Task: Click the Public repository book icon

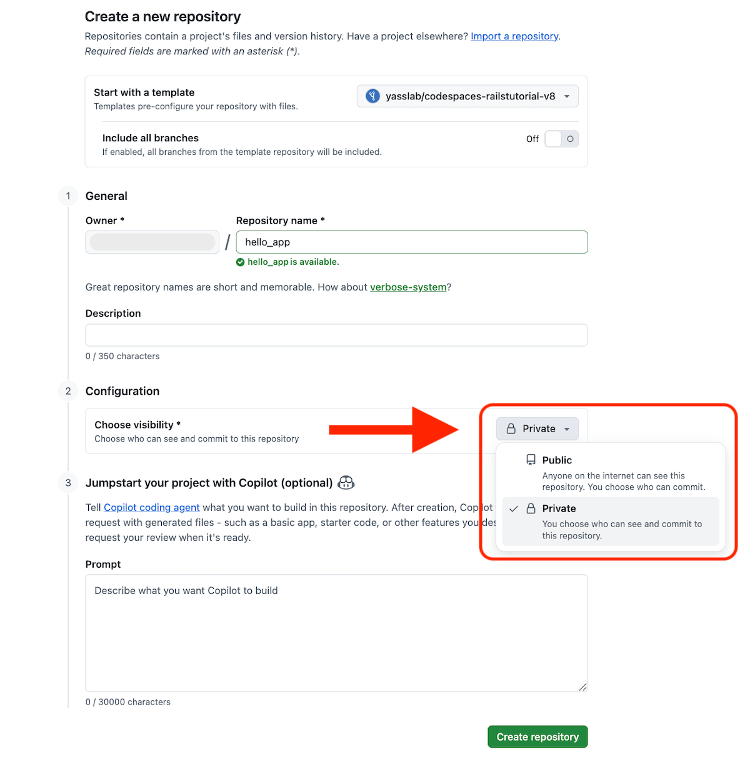Action: tap(531, 460)
